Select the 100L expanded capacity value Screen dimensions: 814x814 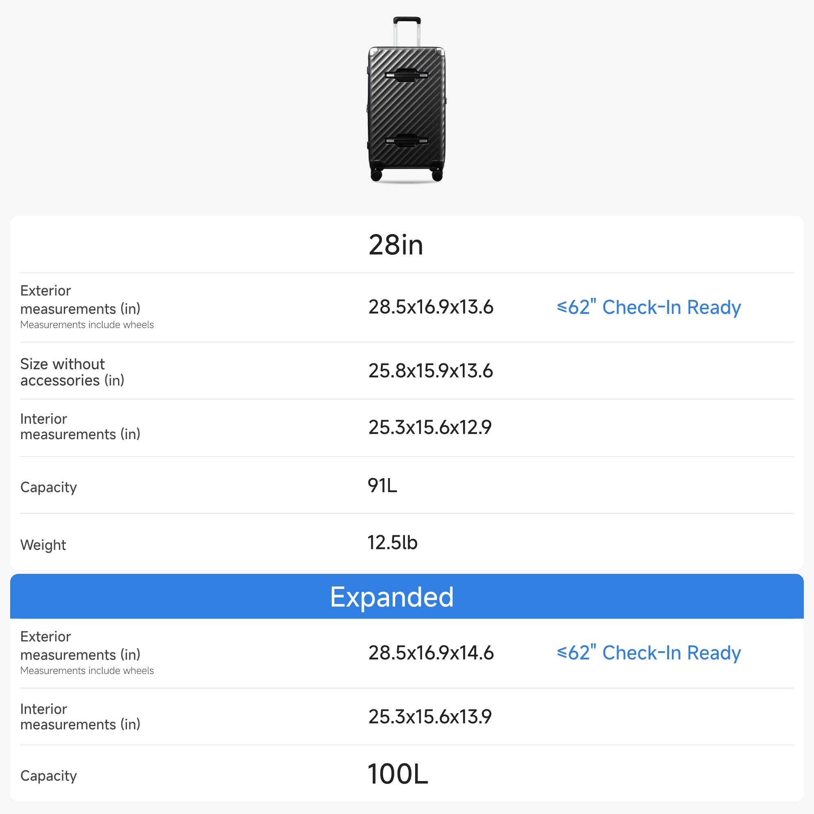tap(398, 774)
